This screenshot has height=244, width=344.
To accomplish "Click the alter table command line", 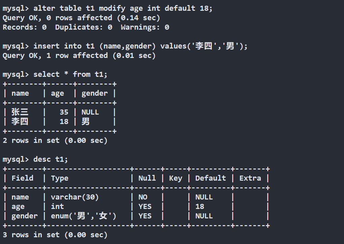I will point(123,8).
